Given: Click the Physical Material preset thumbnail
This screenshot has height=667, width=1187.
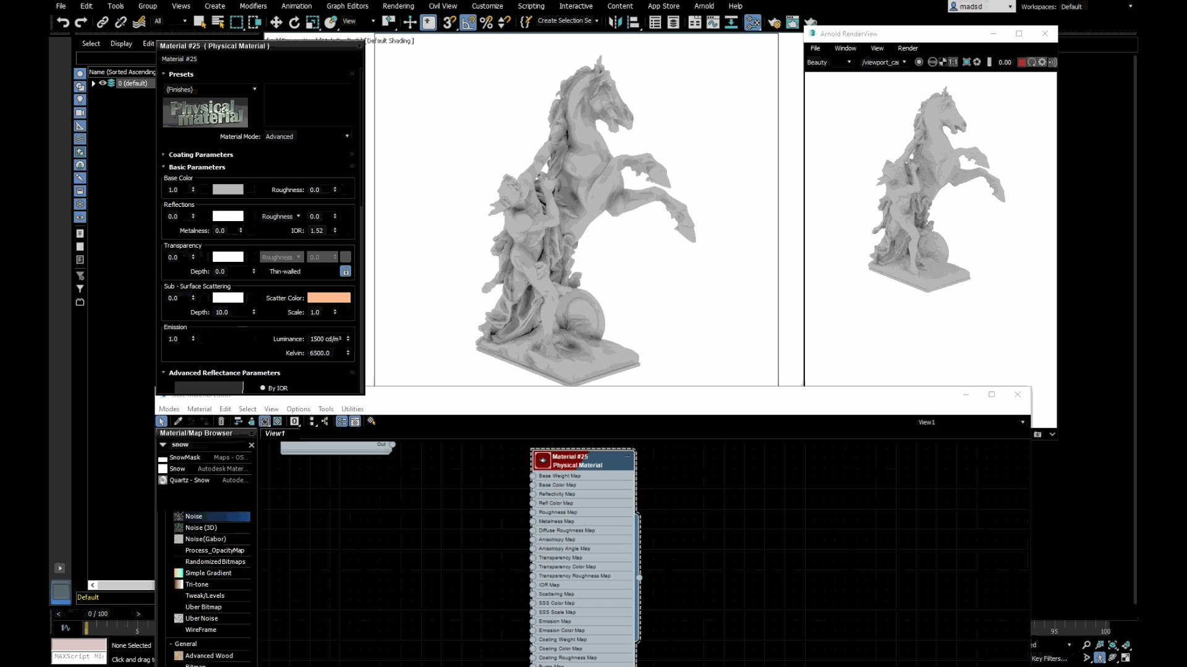Looking at the screenshot, I should point(205,113).
